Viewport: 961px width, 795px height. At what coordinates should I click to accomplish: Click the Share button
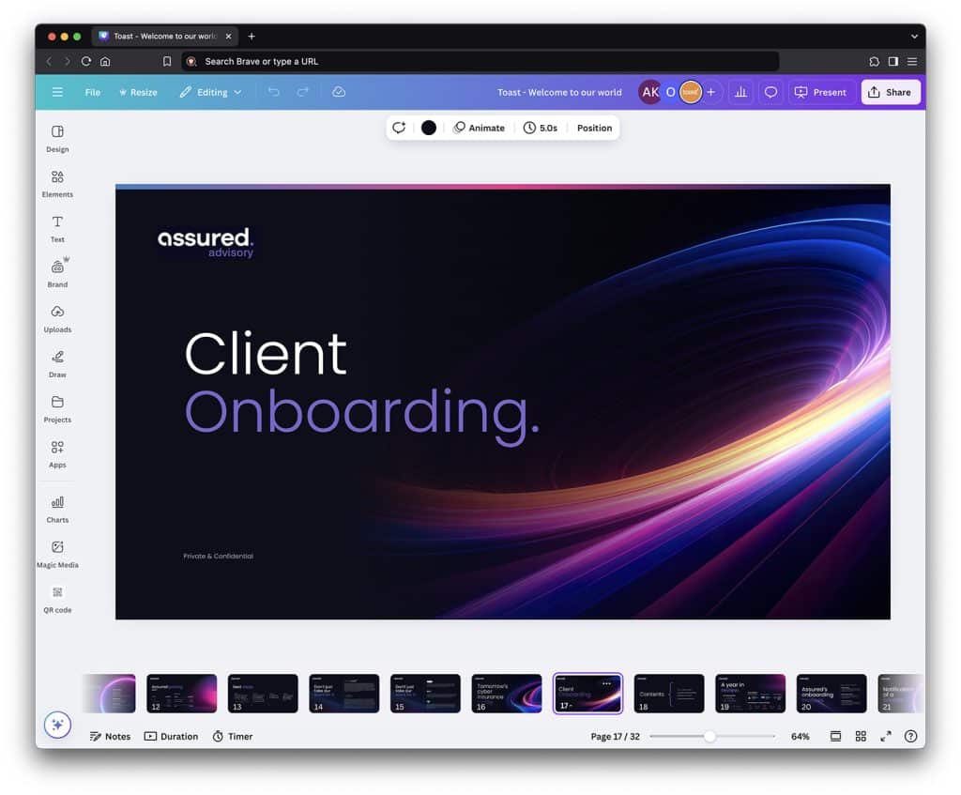point(890,92)
